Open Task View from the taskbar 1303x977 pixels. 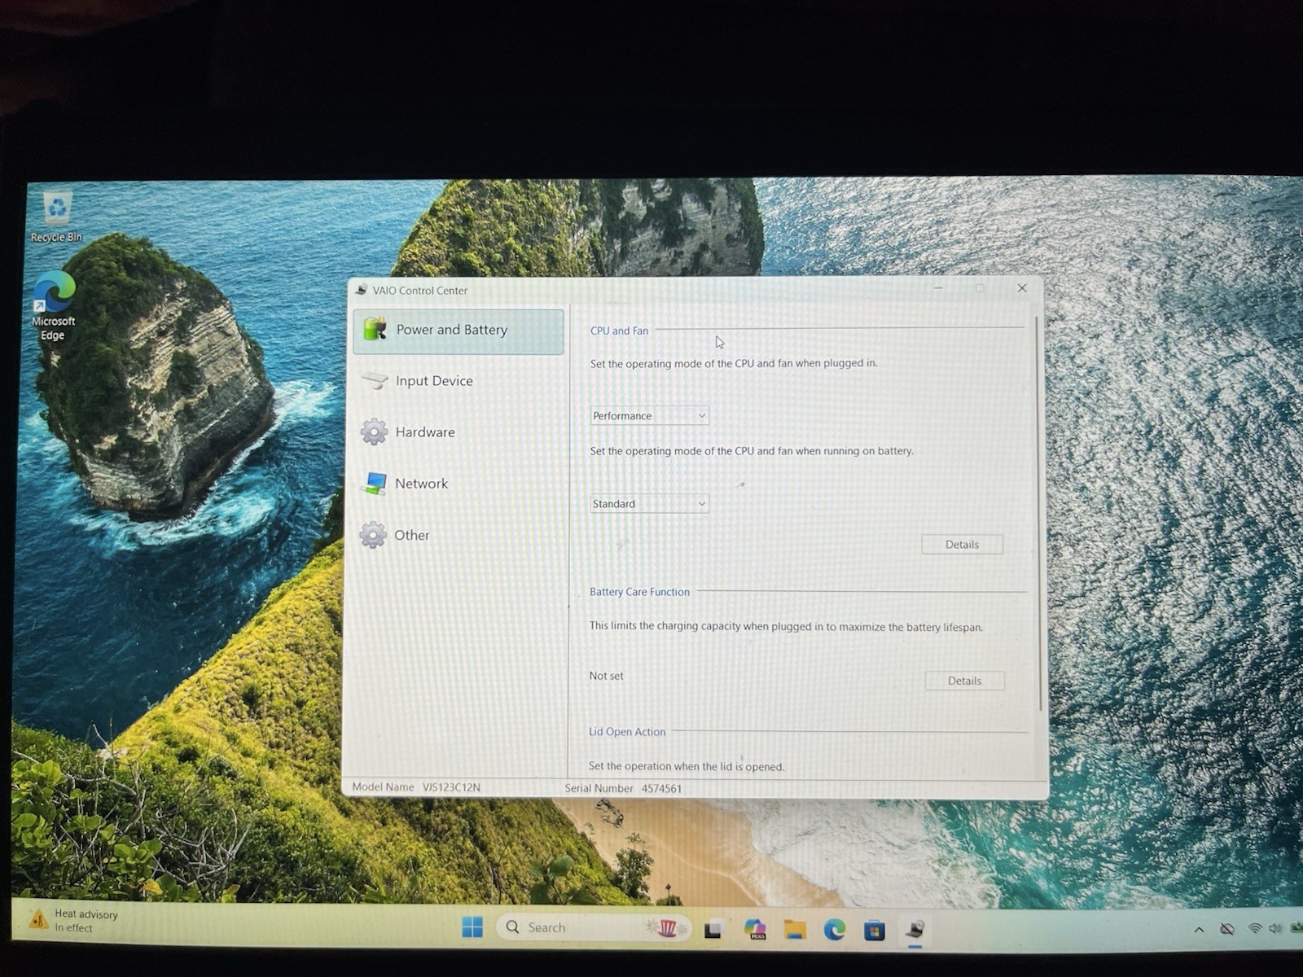coord(713,929)
